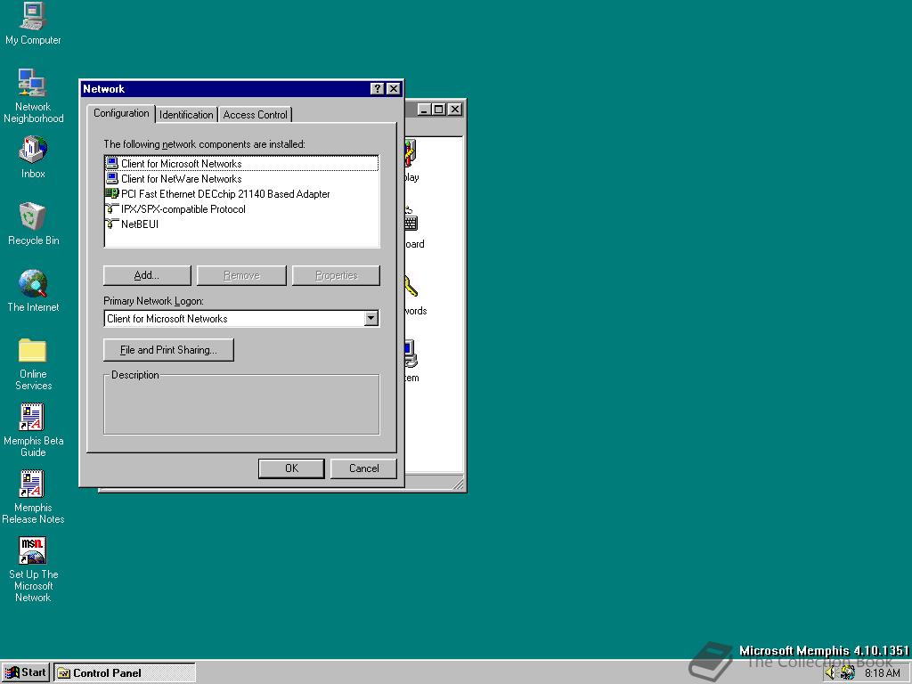
Task: Open File and Print Sharing settings
Action: [x=167, y=349]
